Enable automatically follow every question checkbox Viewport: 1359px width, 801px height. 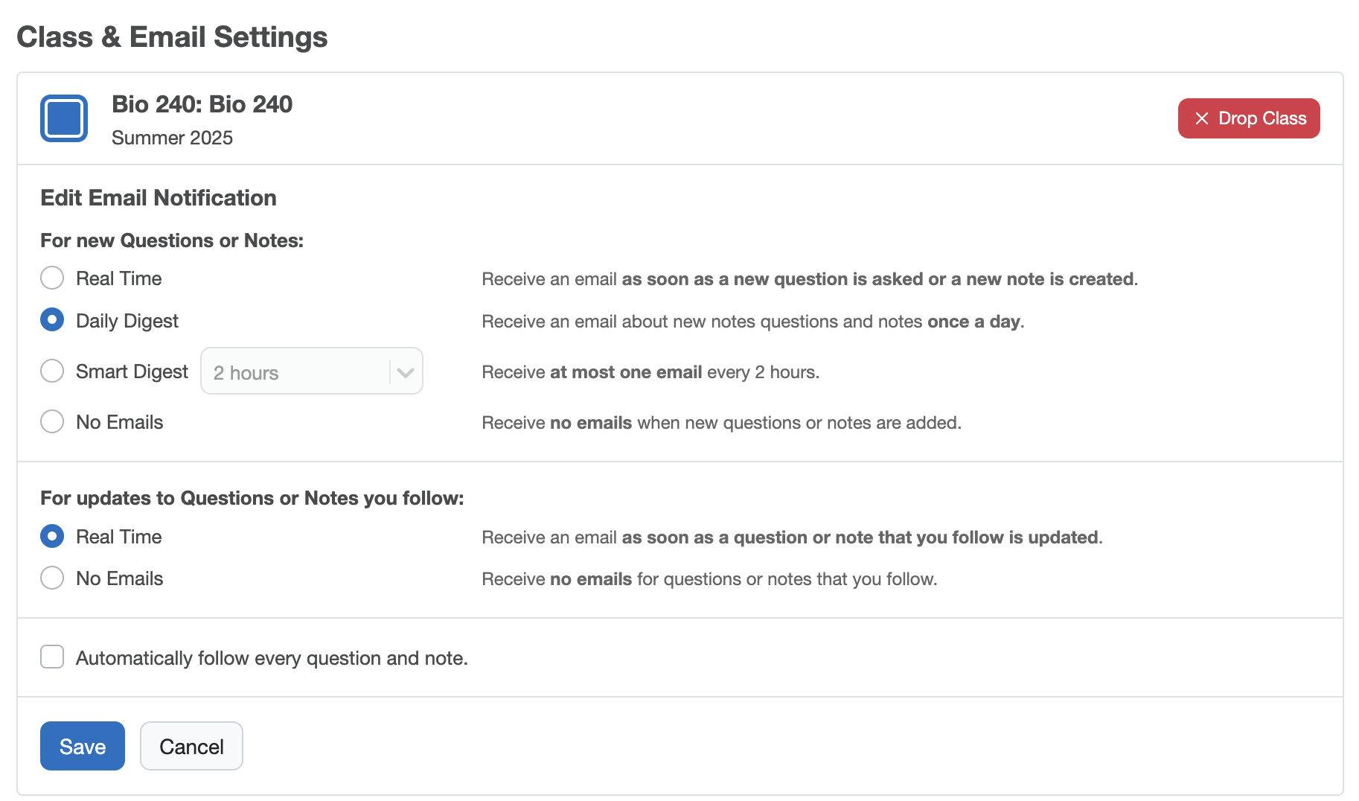(52, 657)
